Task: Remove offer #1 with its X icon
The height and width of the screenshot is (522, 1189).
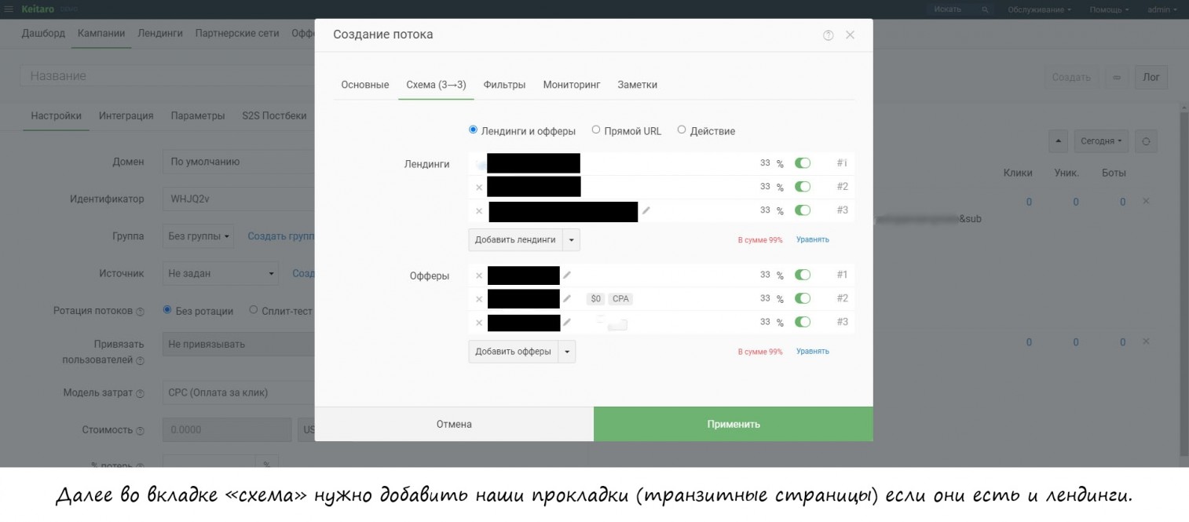Action: coord(479,276)
